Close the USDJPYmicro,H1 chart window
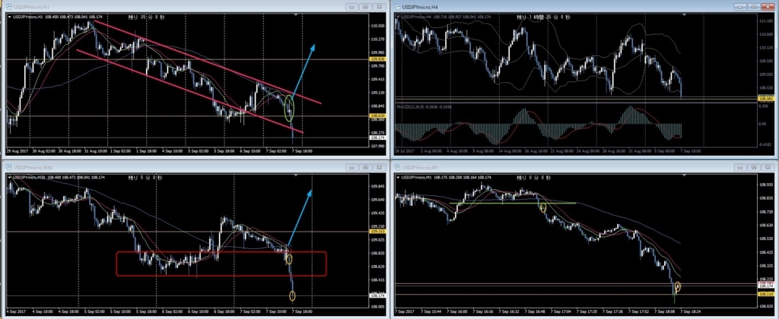 (x=379, y=6)
